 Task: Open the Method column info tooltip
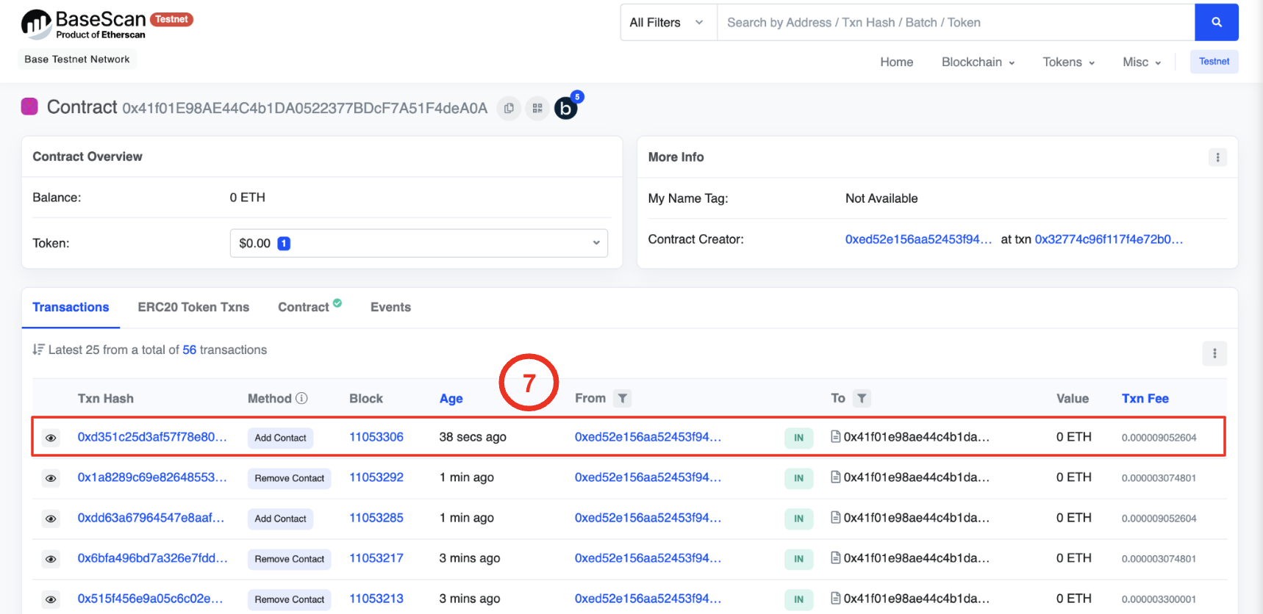point(301,399)
